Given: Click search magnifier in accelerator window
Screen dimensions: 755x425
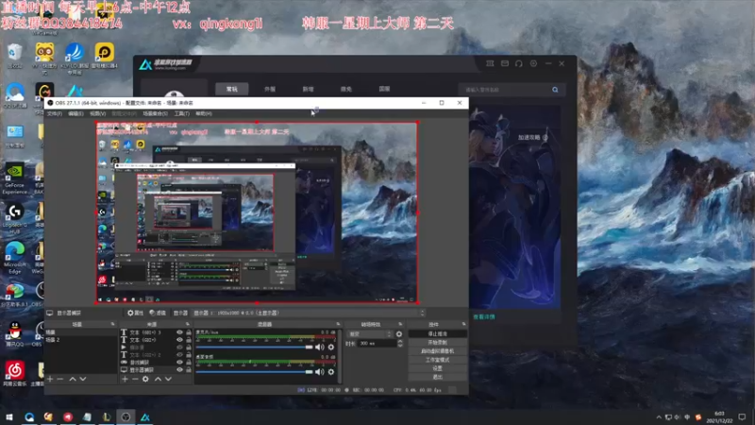Looking at the screenshot, I should (x=555, y=90).
